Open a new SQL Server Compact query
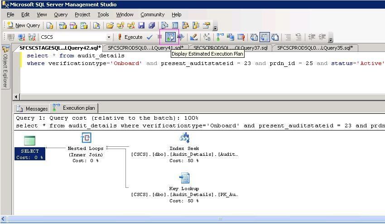The height and width of the screenshot is (224, 385). tap(96, 25)
